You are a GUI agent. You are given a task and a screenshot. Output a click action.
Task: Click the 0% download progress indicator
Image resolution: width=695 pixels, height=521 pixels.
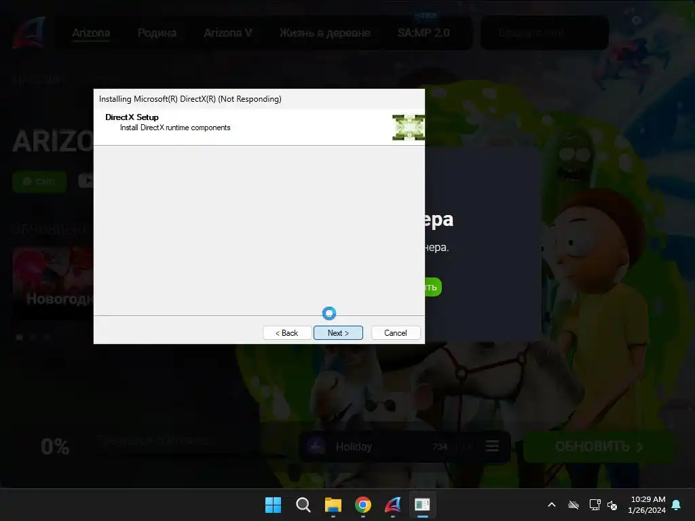(55, 446)
